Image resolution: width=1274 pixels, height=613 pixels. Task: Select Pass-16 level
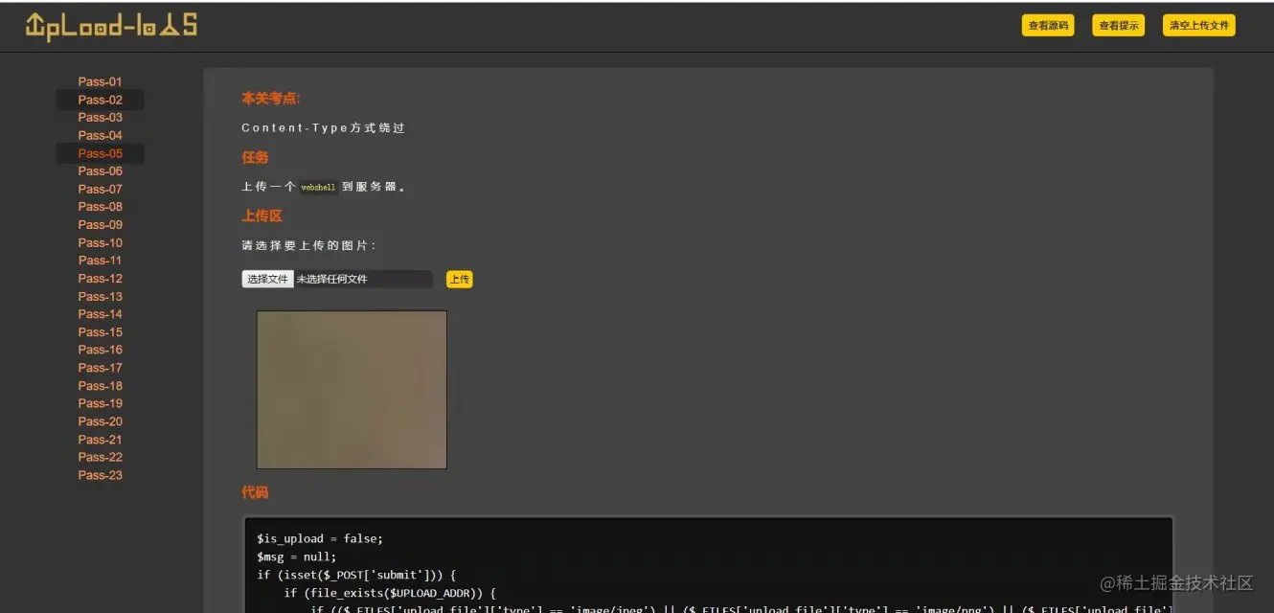coord(100,350)
